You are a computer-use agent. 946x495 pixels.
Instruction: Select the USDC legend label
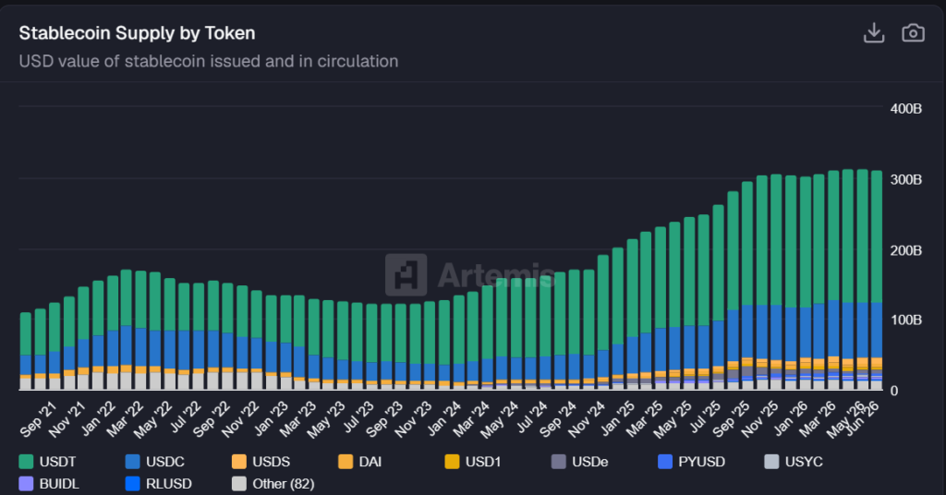[165, 462]
